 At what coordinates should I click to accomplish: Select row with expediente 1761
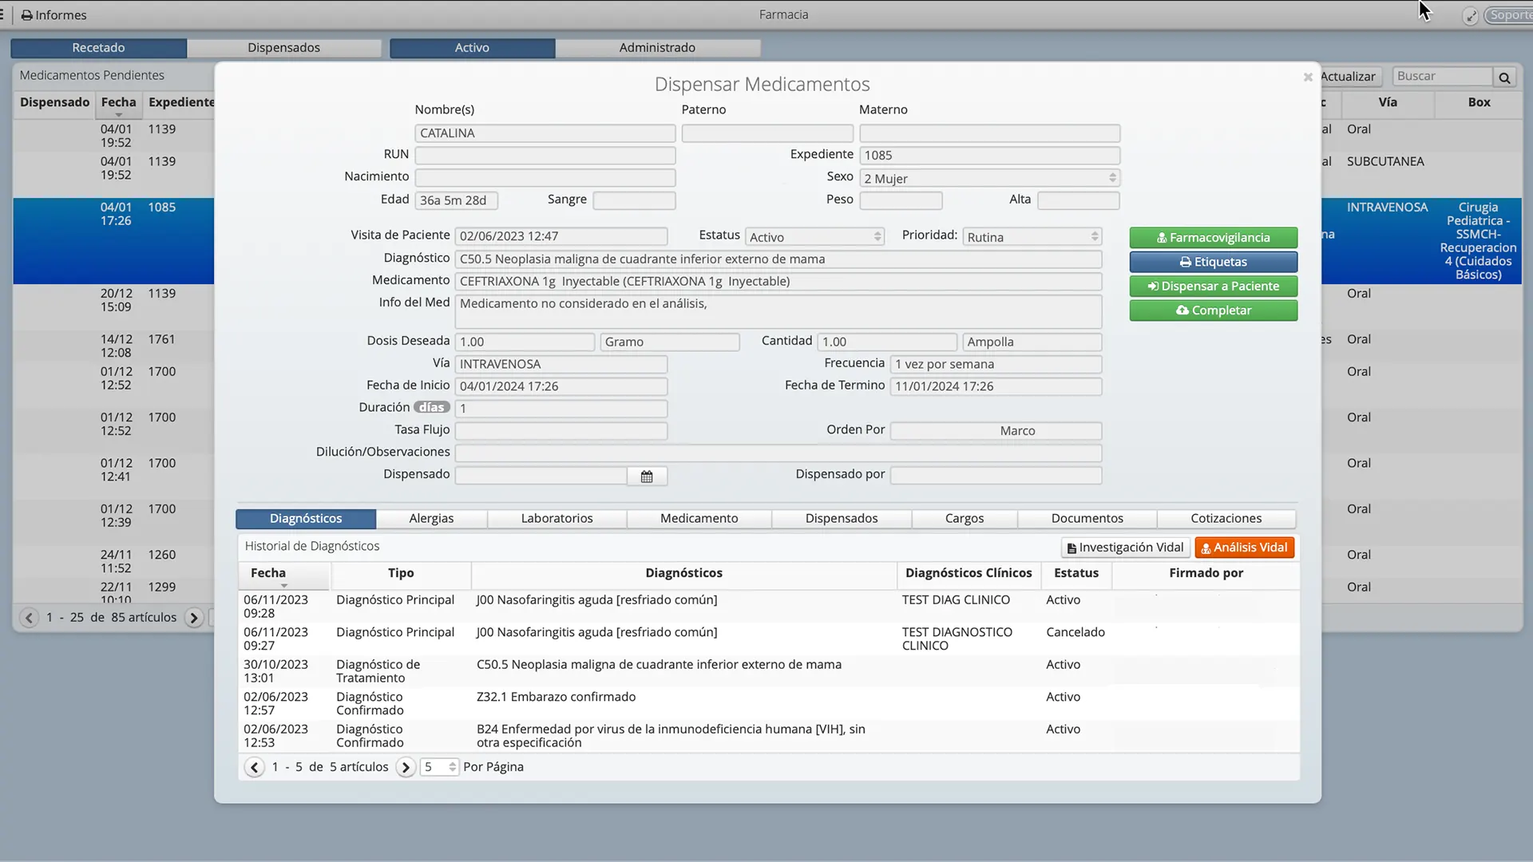click(x=113, y=346)
